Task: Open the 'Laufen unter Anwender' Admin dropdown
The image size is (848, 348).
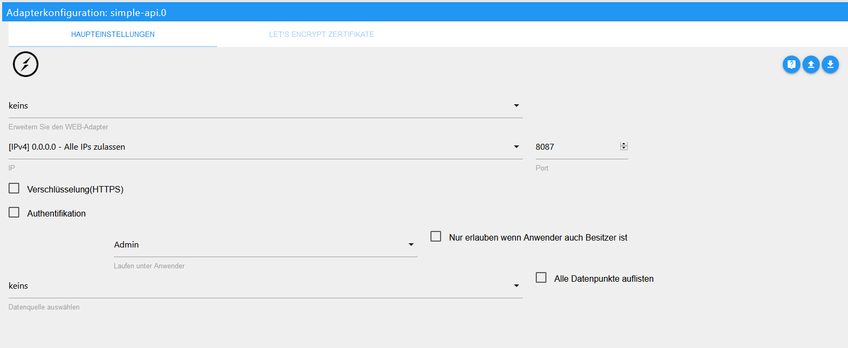Action: pyautogui.click(x=265, y=245)
